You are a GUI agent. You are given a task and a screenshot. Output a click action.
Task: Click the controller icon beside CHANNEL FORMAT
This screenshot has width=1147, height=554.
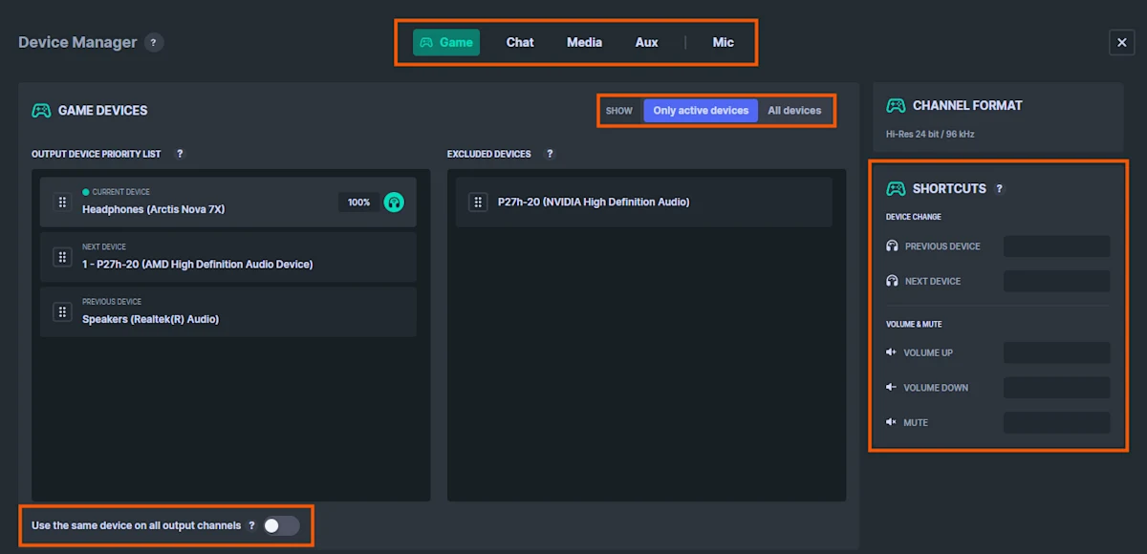click(896, 105)
